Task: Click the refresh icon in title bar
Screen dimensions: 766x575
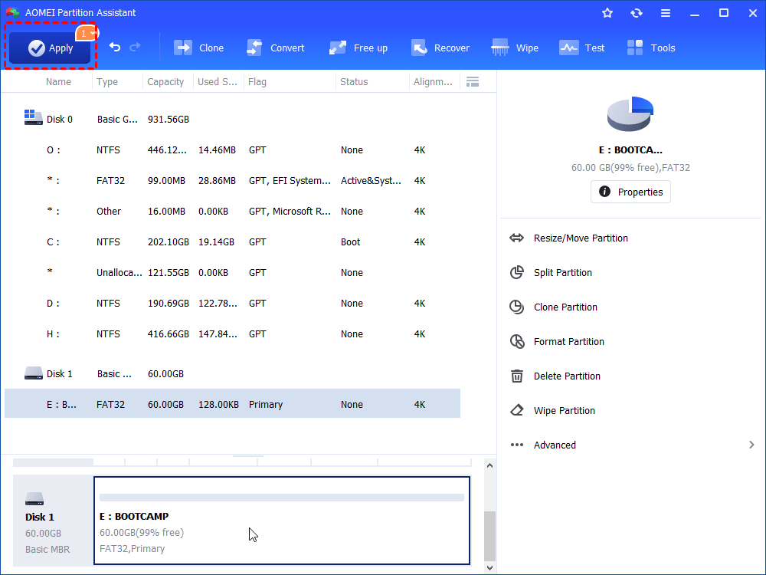Action: coord(637,12)
